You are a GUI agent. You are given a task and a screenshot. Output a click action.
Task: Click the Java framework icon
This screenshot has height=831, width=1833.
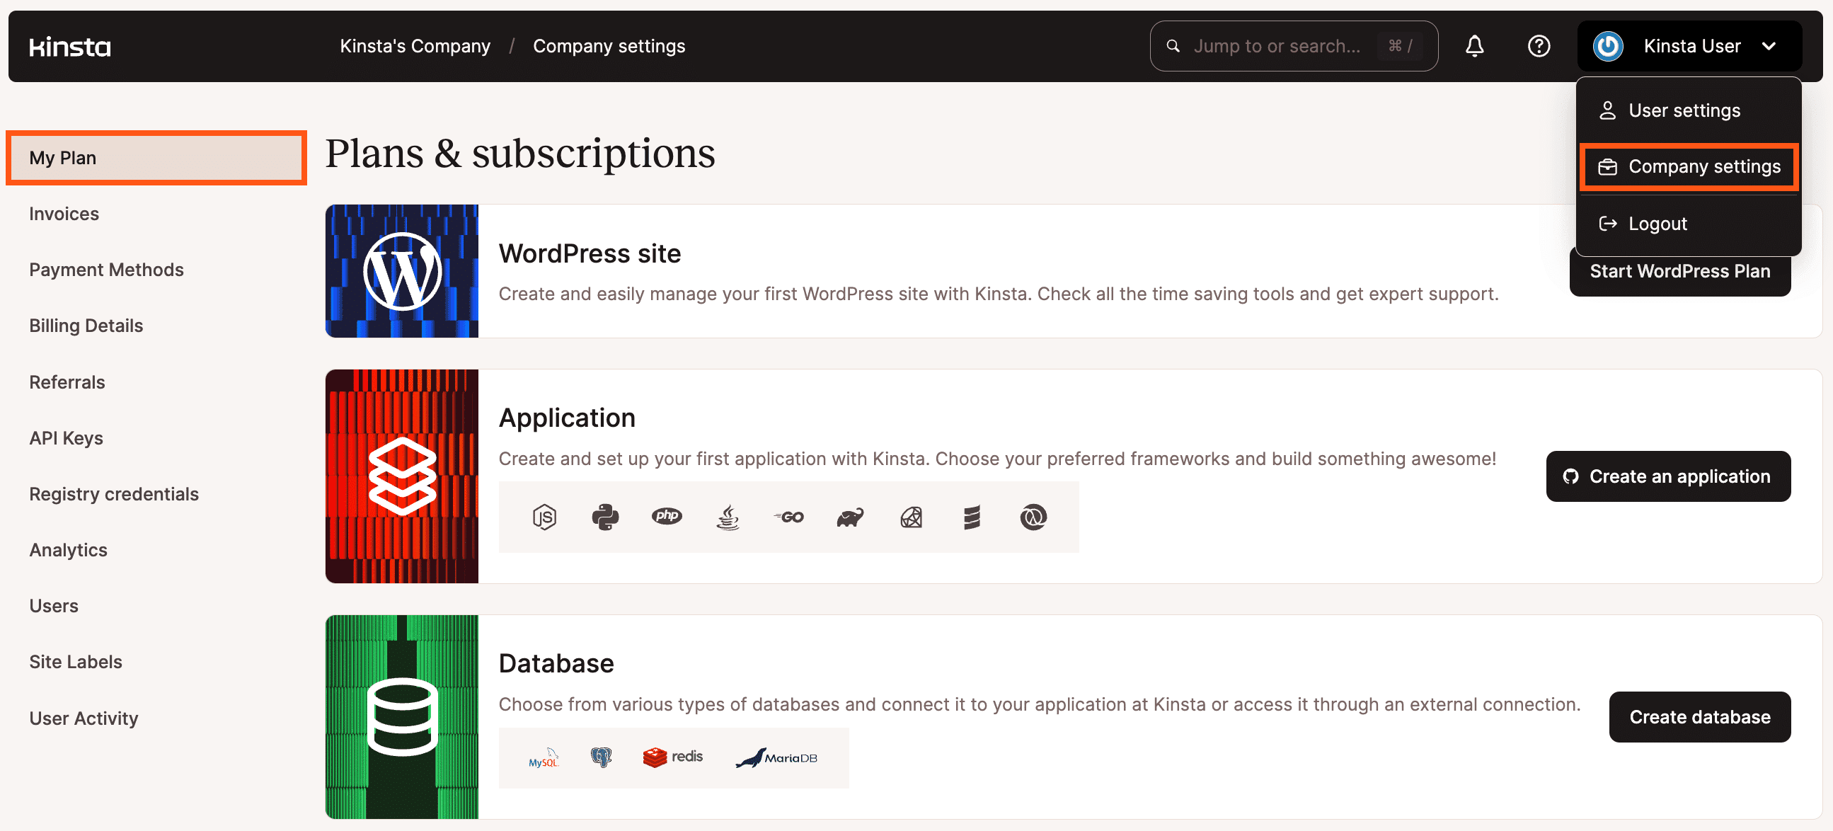728,517
